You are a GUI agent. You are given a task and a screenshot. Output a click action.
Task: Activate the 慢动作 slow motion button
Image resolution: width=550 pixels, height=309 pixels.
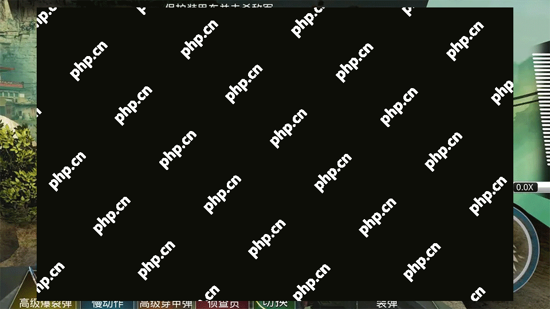point(107,304)
